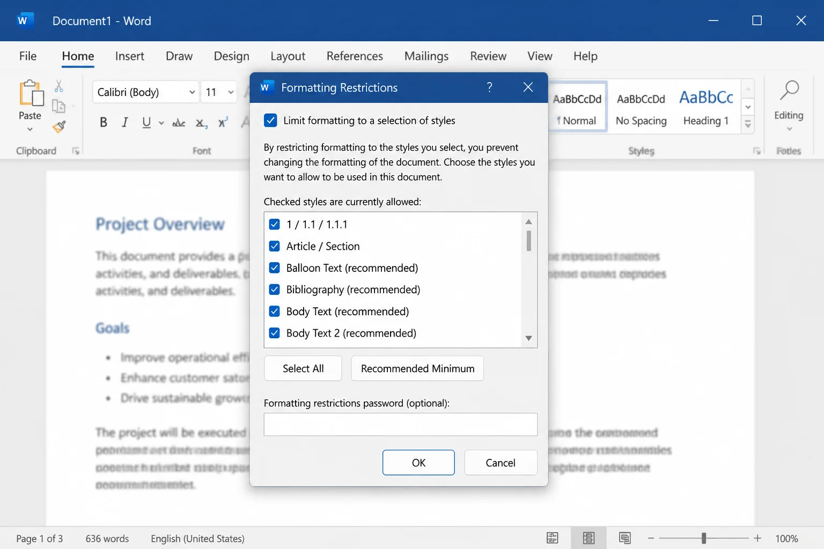Screen dimensions: 824x549
Task: Click styles list scroll up arrow
Action: pyautogui.click(x=529, y=221)
